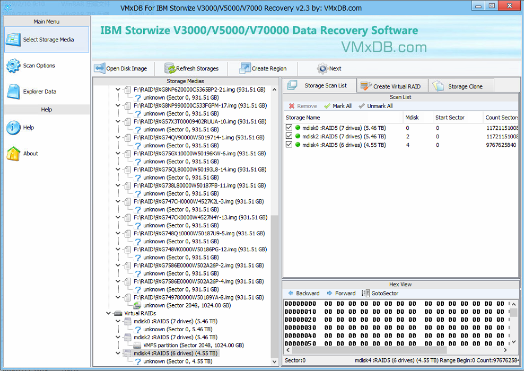The height and width of the screenshot is (371, 524).
Task: Click the Storage Clone tab icon
Action: point(438,86)
